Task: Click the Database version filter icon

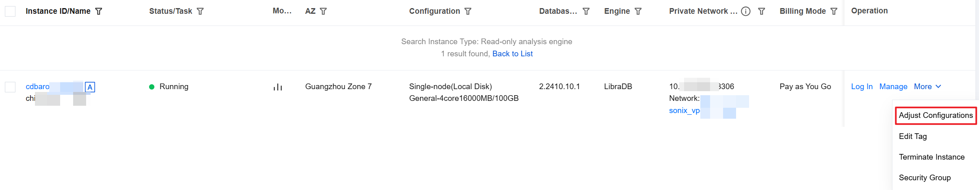Action: click(x=586, y=11)
